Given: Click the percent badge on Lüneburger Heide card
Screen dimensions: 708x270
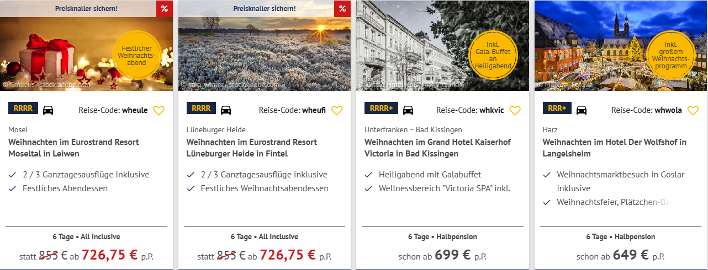Looking at the screenshot, I should pyautogui.click(x=342, y=9).
